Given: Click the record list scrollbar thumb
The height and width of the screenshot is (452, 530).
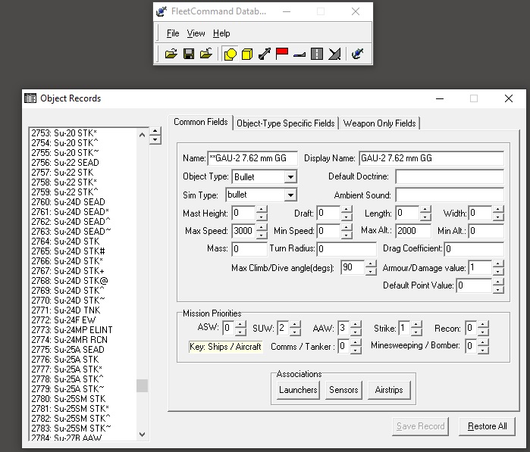Looking at the screenshot, I should coord(142,385).
